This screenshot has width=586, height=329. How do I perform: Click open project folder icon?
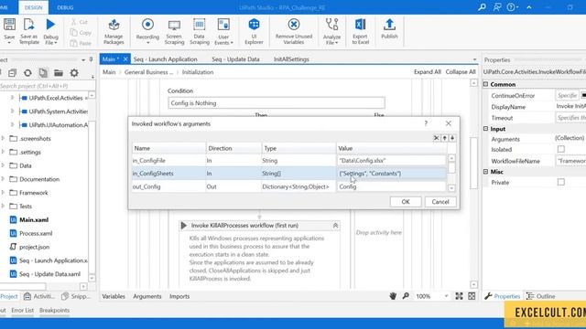[59, 73]
